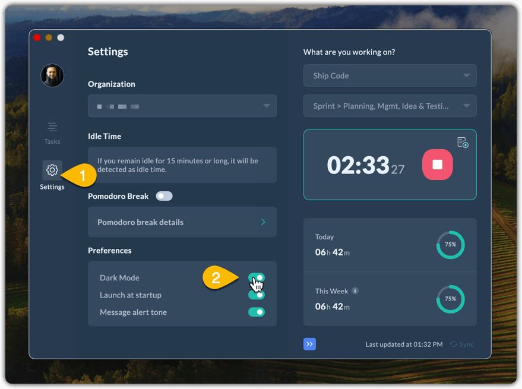
Task: Open the Organization dropdown
Action: tap(182, 106)
